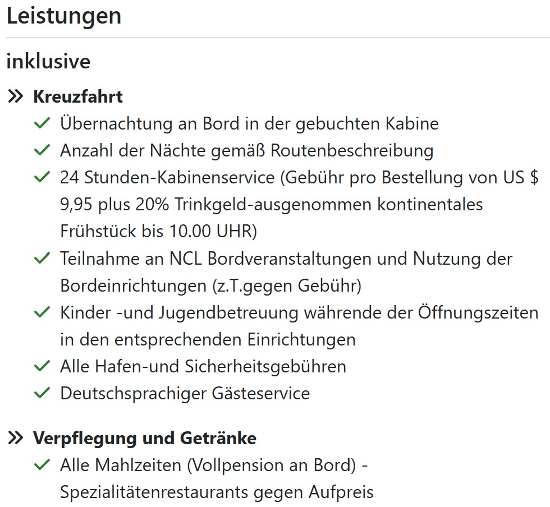Image resolution: width=550 pixels, height=507 pixels.
Task: Click the inklusive subheading
Action: [x=48, y=61]
